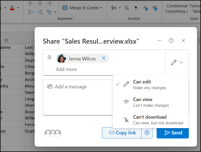Click the message pencil icon
201x152 pixels.
point(50,86)
